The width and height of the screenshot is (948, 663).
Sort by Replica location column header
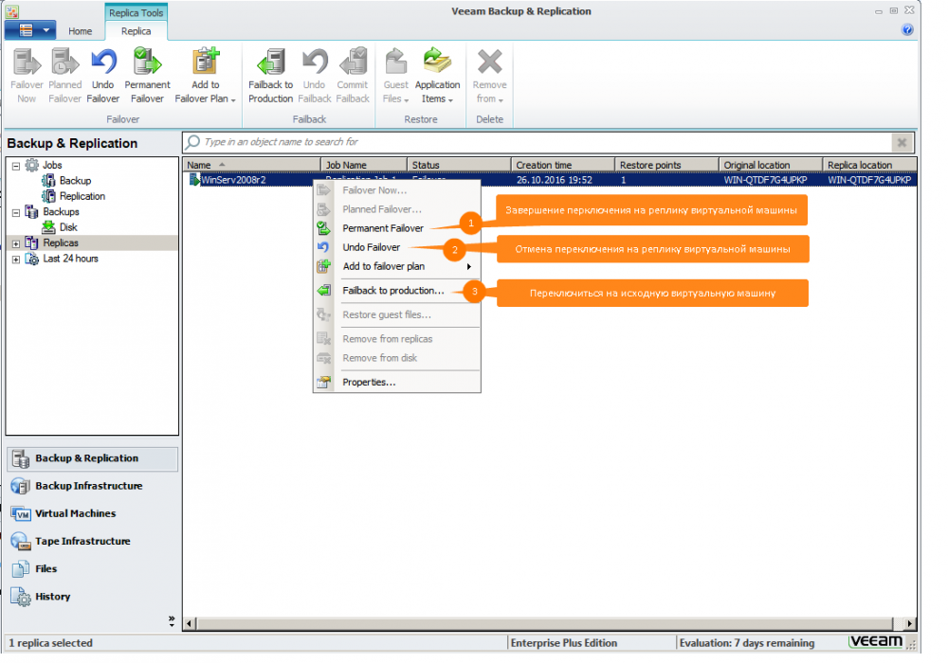coord(869,165)
